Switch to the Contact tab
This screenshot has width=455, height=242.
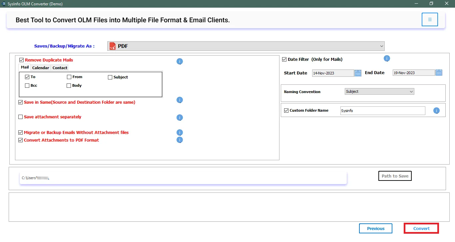tap(60, 68)
